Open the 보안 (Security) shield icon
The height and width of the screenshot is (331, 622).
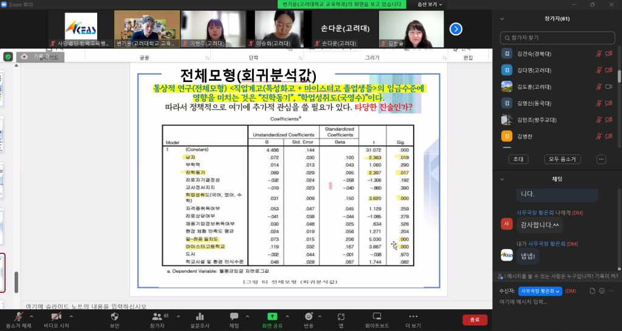tap(114, 316)
